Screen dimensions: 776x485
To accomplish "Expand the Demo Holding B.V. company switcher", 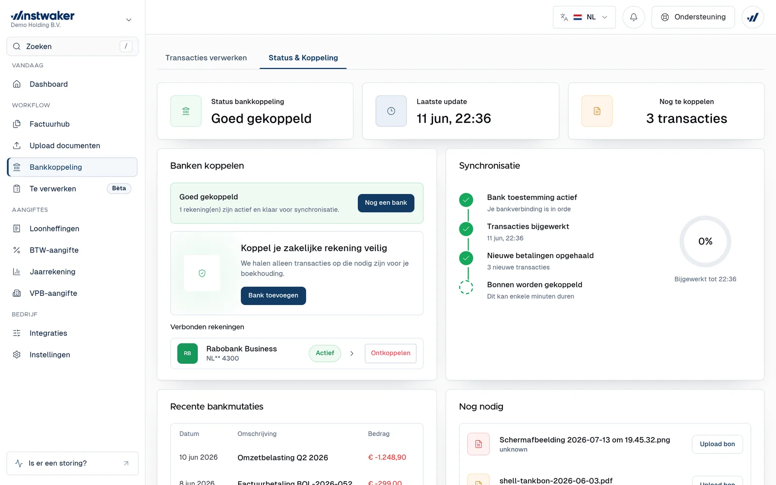I will (x=129, y=20).
